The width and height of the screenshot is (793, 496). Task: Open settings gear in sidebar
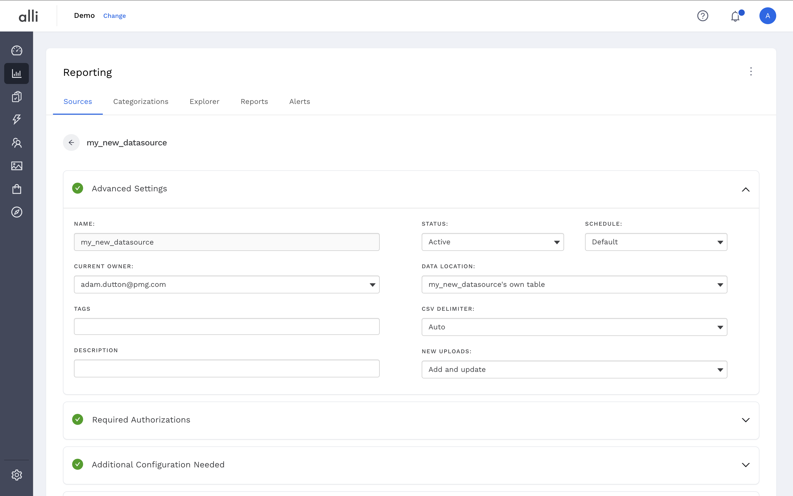pyautogui.click(x=17, y=475)
